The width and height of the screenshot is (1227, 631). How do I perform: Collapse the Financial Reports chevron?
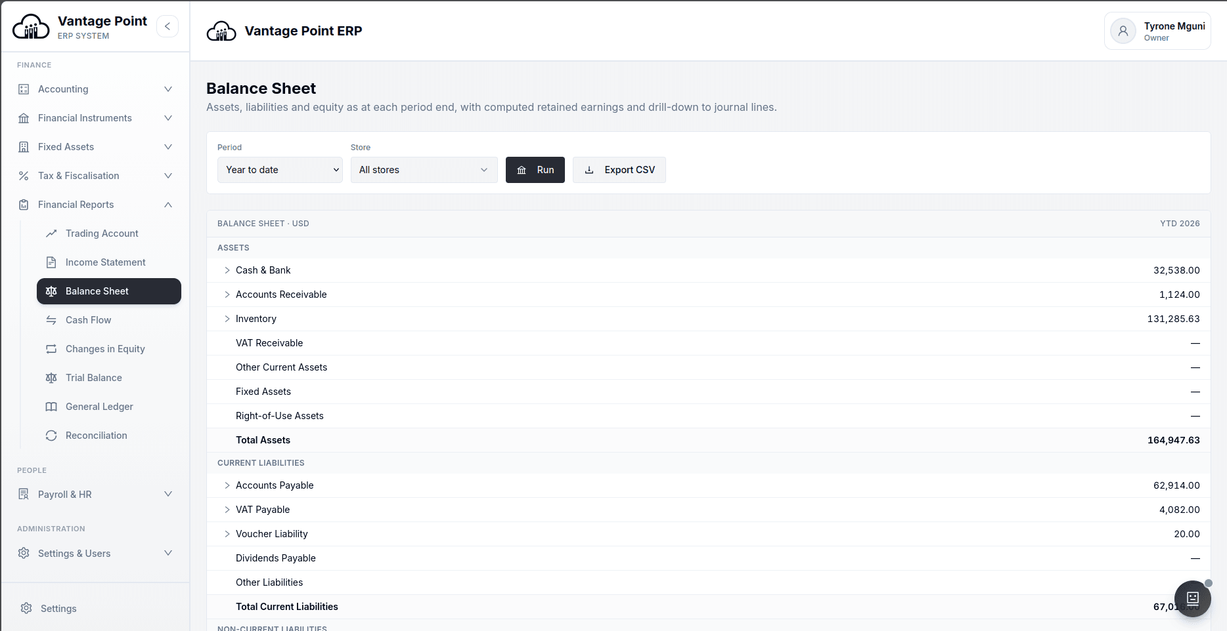[x=168, y=205]
